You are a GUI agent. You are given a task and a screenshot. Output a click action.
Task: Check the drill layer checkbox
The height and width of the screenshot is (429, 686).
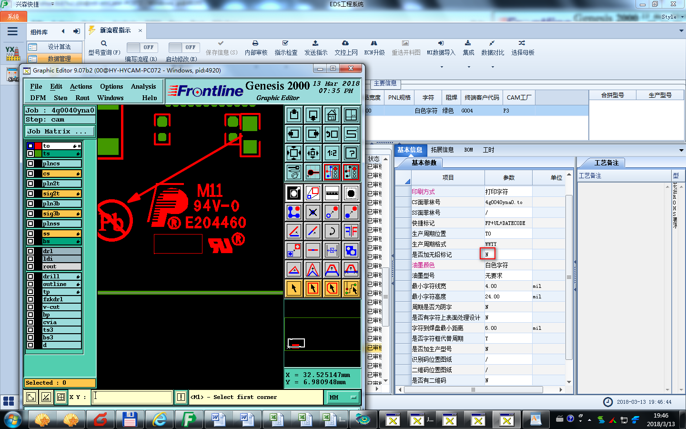[x=30, y=276]
